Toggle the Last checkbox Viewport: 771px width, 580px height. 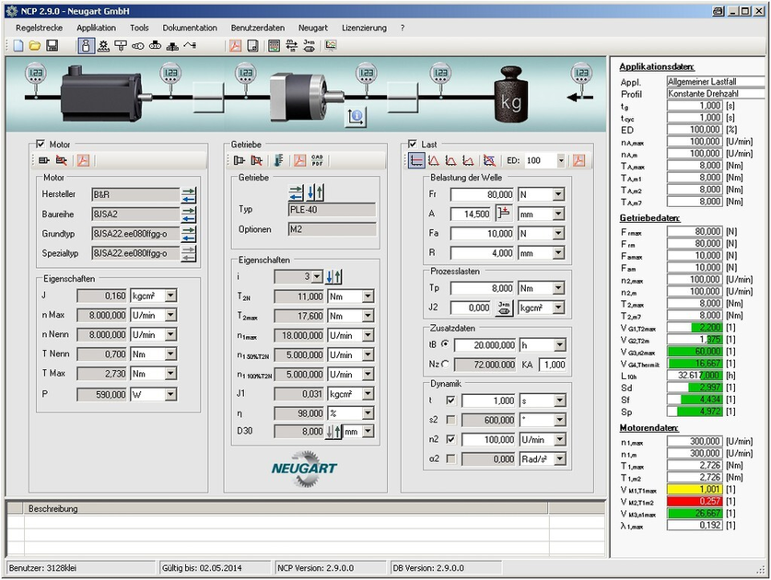point(413,144)
